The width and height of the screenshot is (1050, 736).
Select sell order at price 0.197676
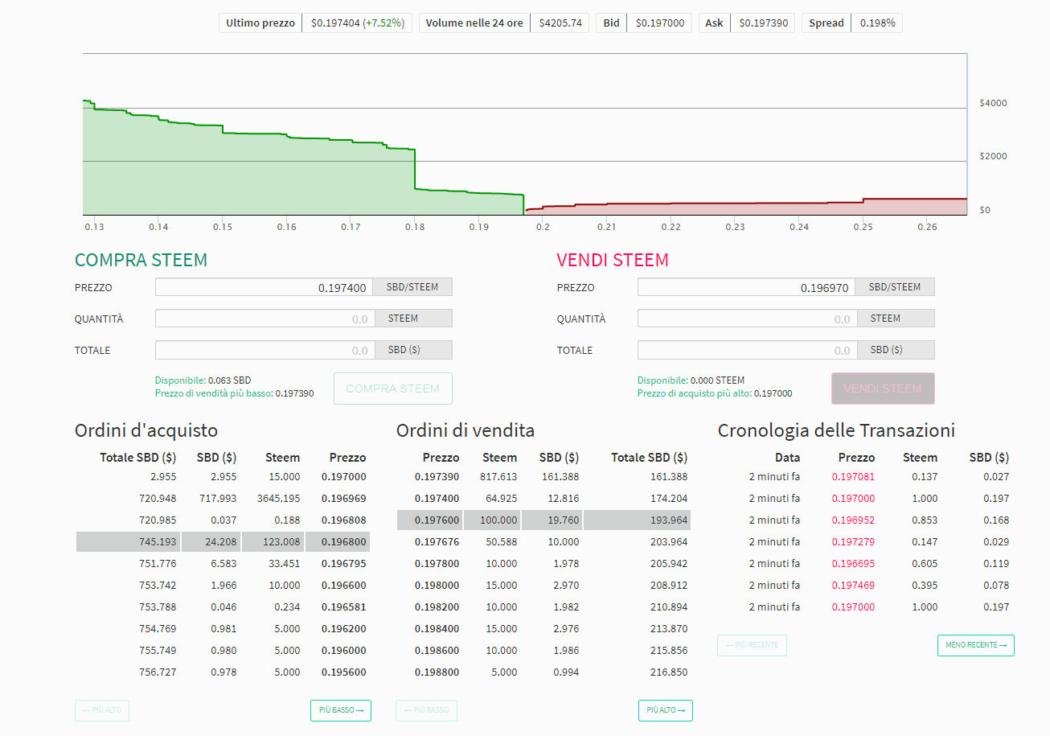[544, 541]
